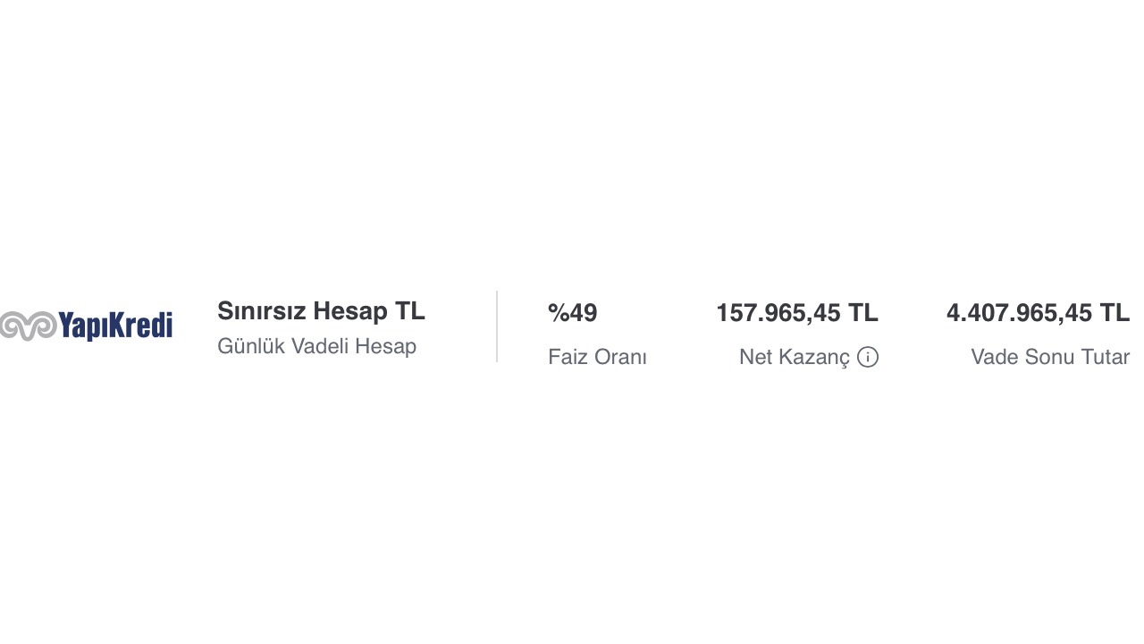Click the word 'Tutar' under the total
Image resolution: width=1144 pixels, height=644 pixels.
1106,357
